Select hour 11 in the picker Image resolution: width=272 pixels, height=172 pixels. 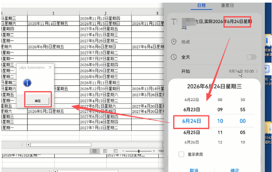coord(220,133)
